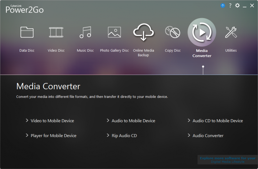Launch Audio CD to Mobile Device
The height and width of the screenshot is (169, 258).
click(218, 121)
